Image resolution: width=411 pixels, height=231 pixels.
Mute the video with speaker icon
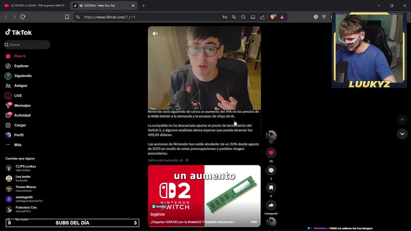click(155, 33)
